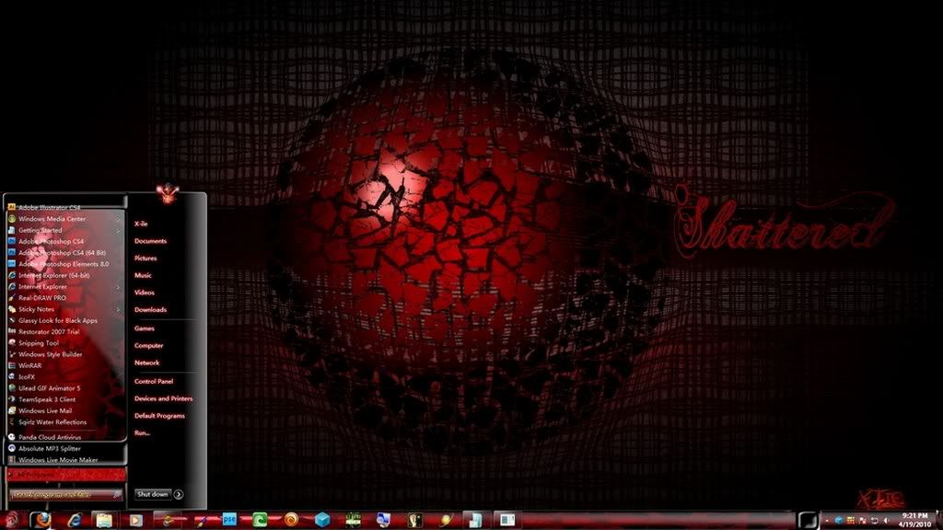Image resolution: width=943 pixels, height=530 pixels.
Task: Open the arrow next to Shut down
Action: pos(179,494)
